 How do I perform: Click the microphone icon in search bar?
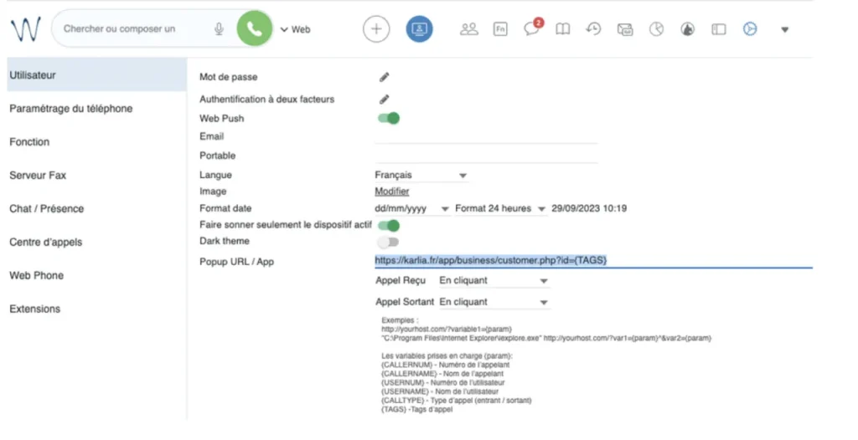tap(219, 29)
